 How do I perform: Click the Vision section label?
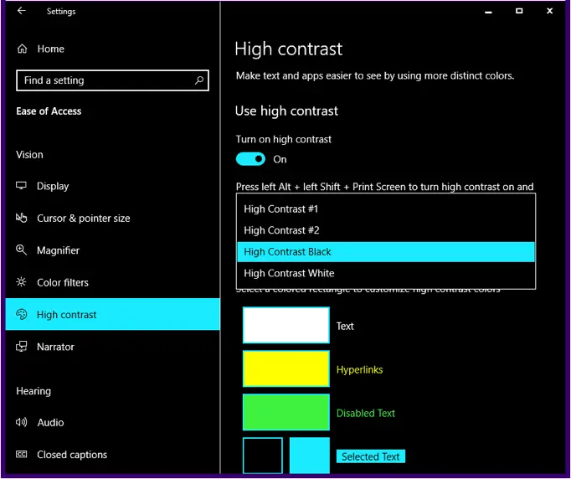tap(29, 154)
